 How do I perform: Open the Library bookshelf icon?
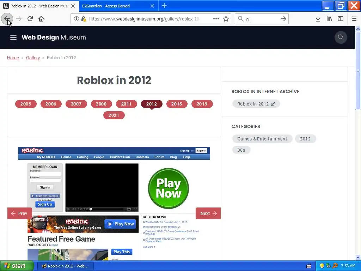pyautogui.click(x=329, y=19)
